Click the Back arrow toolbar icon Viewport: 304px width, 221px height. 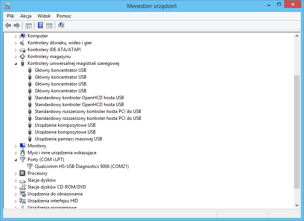click(8, 26)
